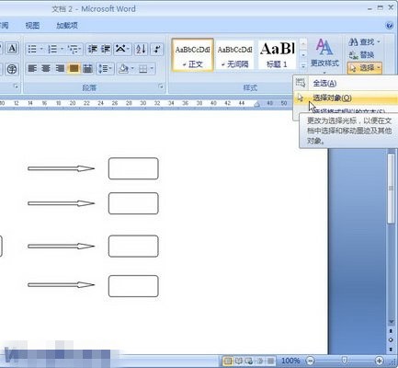Click the align left icon
The height and width of the screenshot is (368, 398).
(x=32, y=68)
